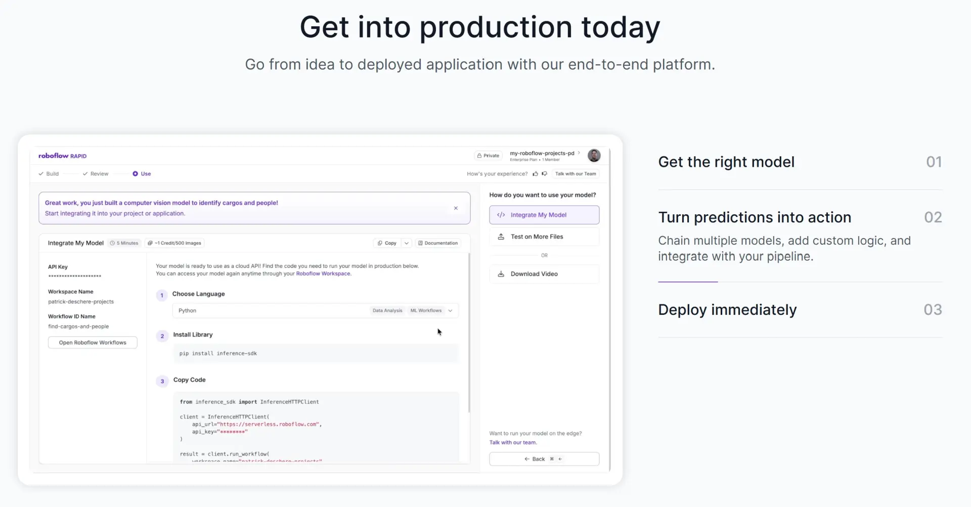The height and width of the screenshot is (507, 971).
Task: Click Get into production today heading
Action: tap(480, 27)
